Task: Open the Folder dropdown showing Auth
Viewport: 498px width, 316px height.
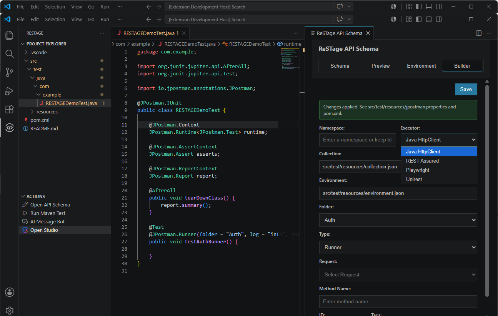Action: click(398, 220)
